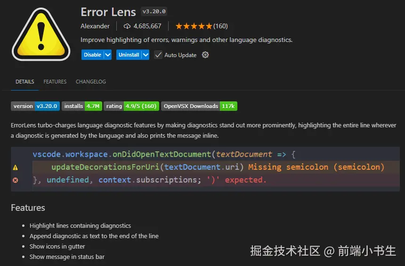Screen dimensions: 405x266
Task: Click the Uninstall button
Action: coord(129,55)
